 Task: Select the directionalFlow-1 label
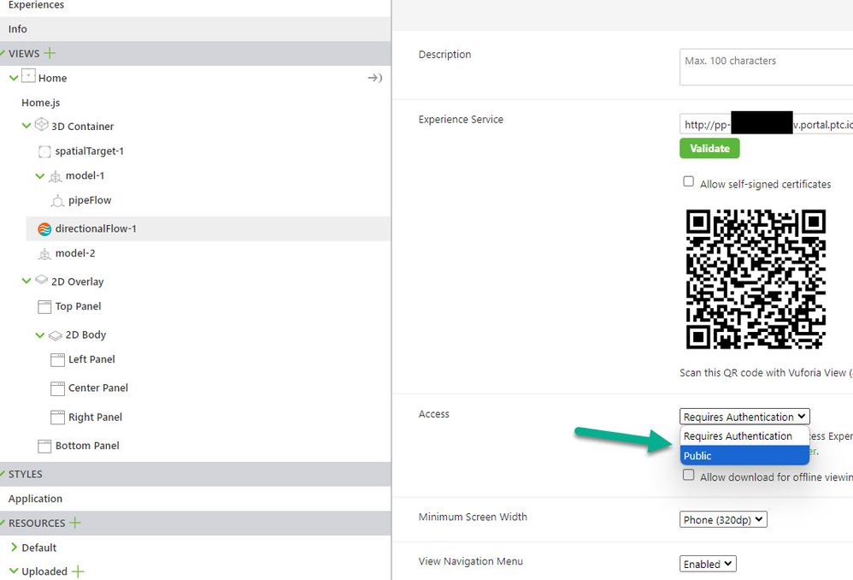coord(96,228)
